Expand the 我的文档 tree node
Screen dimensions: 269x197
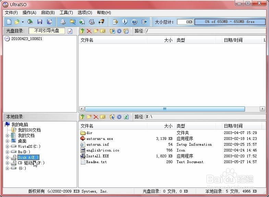point(7,135)
